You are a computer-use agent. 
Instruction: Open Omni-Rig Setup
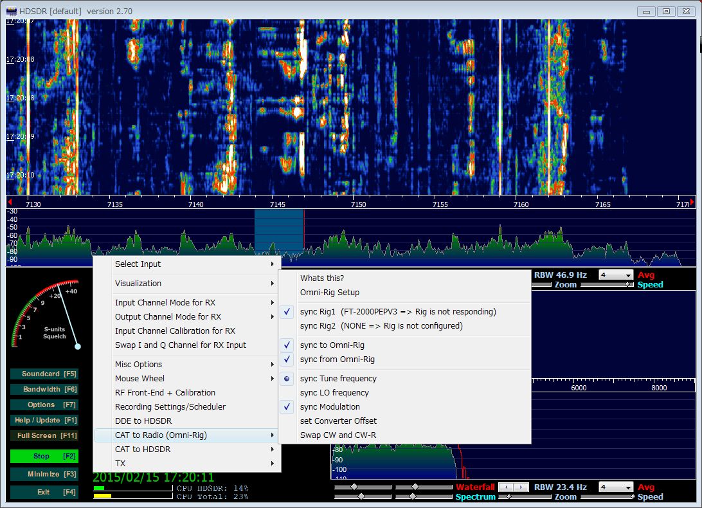[405, 293]
